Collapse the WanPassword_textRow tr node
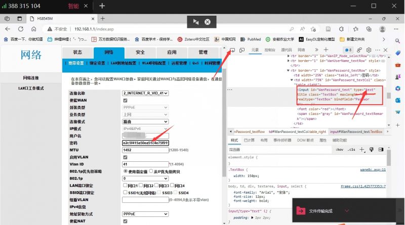Viewport: 405px width, 225px height. tap(288, 70)
